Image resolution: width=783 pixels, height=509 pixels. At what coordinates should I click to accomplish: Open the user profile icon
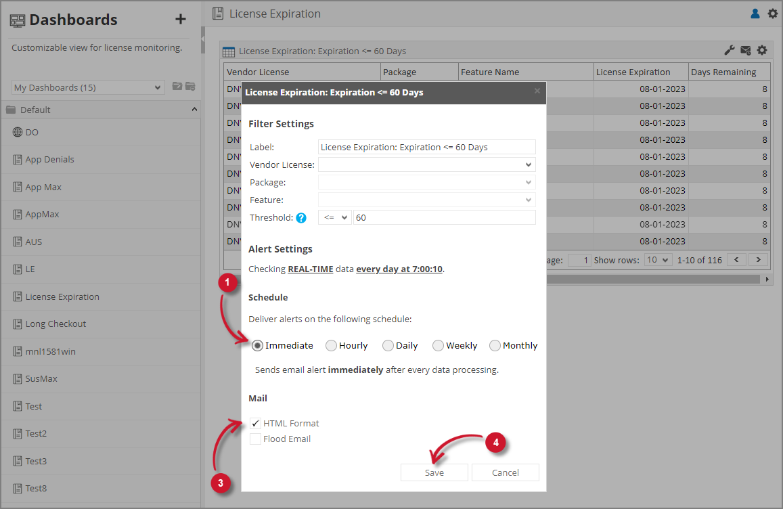tap(755, 14)
